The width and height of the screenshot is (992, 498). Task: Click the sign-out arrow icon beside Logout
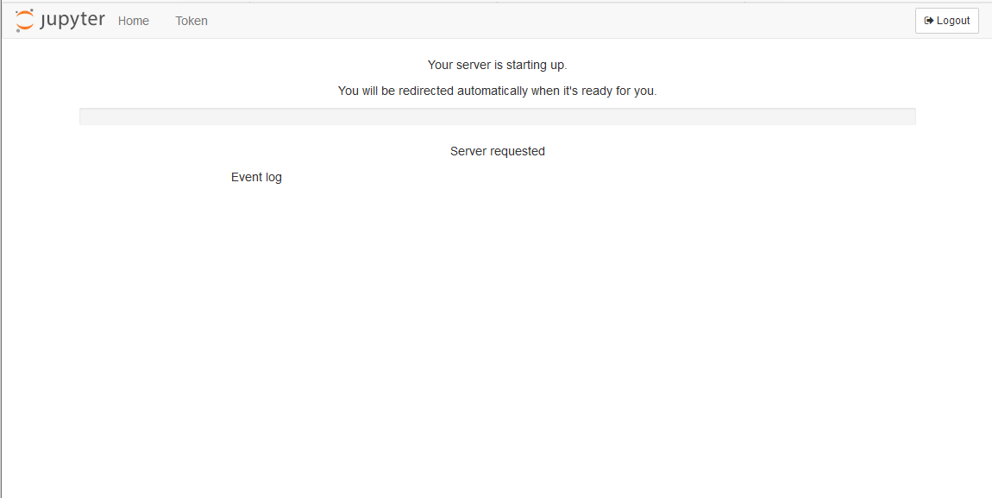point(929,21)
